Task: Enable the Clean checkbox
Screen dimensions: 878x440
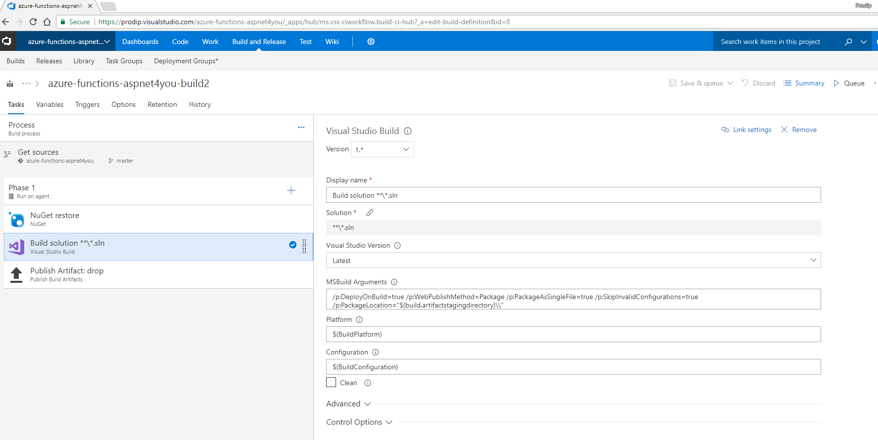Action: (331, 382)
